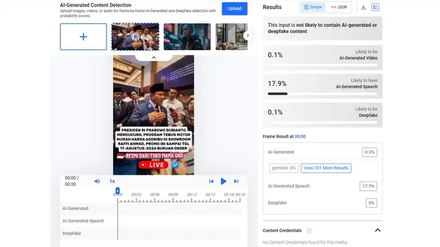Image resolution: width=440 pixels, height=247 pixels.
Task: Seek timeline to 00:15 mark
Action: tap(210, 195)
